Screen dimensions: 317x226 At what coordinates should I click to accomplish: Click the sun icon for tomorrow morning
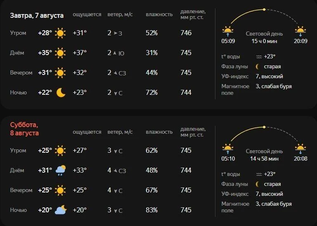tap(60, 33)
